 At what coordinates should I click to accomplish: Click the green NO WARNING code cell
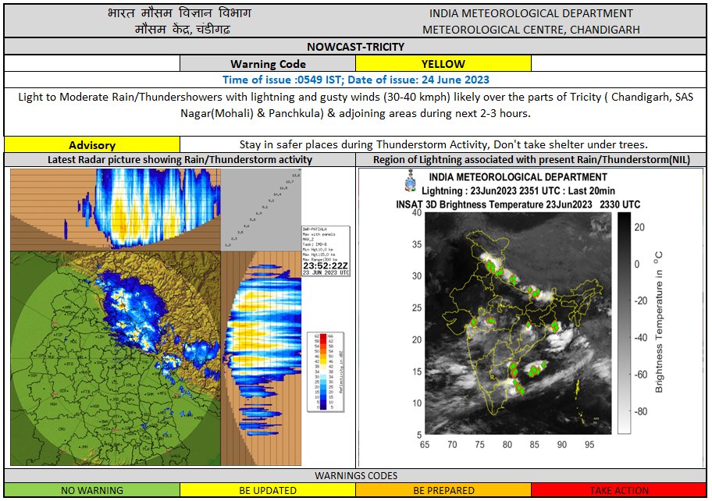click(x=92, y=490)
